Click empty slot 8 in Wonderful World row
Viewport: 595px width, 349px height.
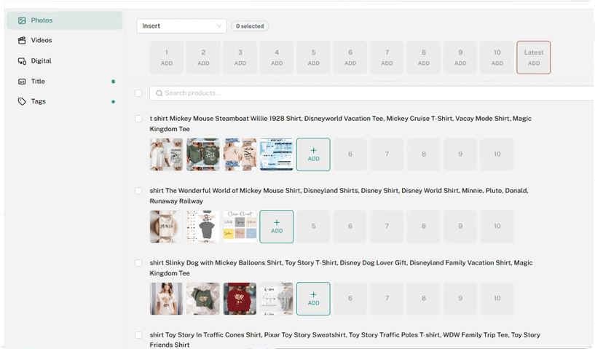click(424, 227)
